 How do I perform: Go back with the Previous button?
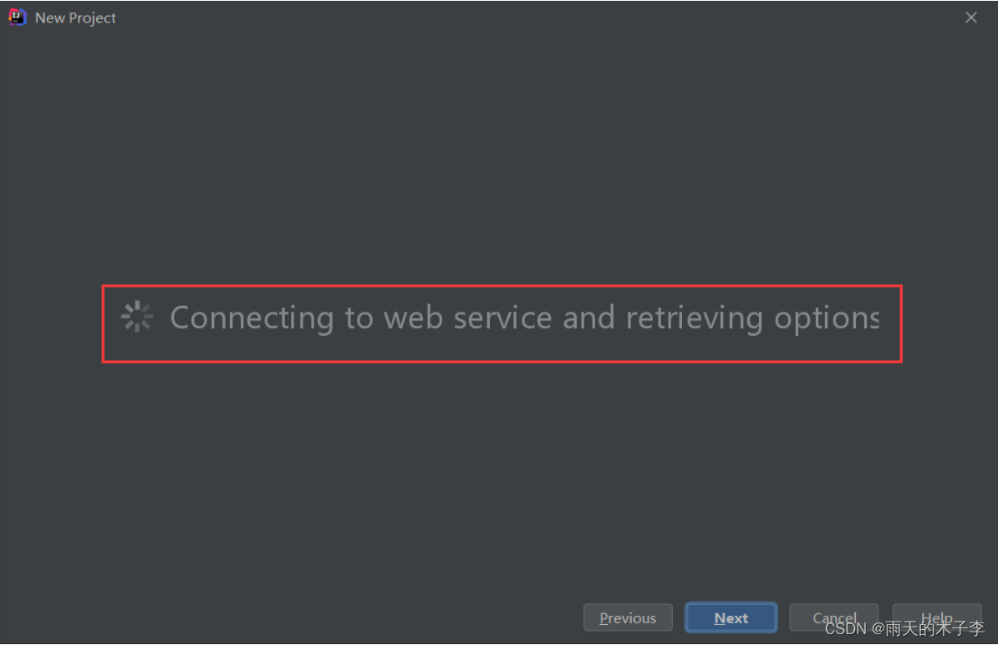628,617
